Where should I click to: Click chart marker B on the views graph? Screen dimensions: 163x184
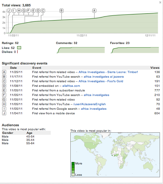(x=61, y=11)
